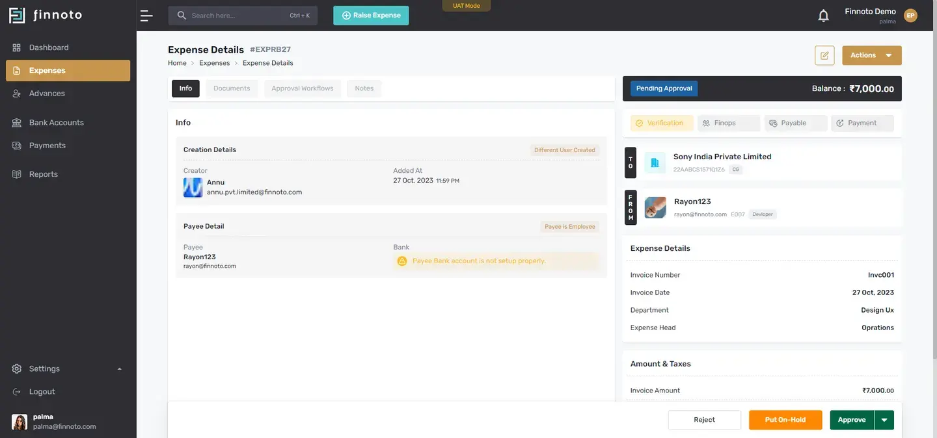Click the finnoto logo icon
This screenshot has width=937, height=438.
(x=17, y=15)
